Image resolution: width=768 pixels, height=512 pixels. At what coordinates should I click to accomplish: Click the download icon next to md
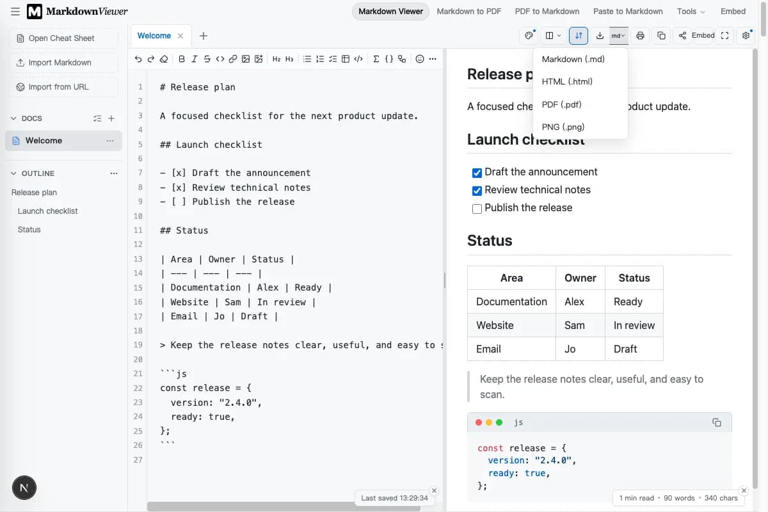(x=600, y=36)
